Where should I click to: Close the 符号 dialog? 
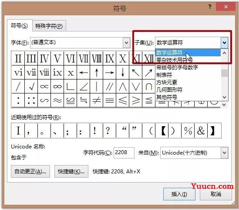point(226,7)
